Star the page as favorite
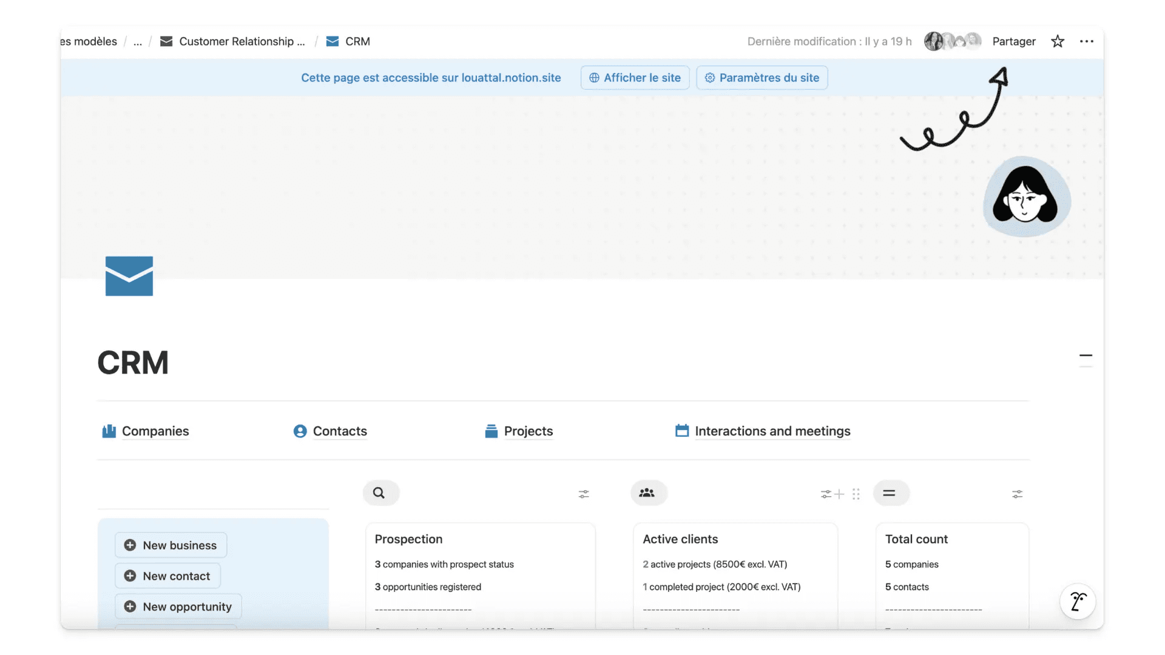 (x=1058, y=41)
